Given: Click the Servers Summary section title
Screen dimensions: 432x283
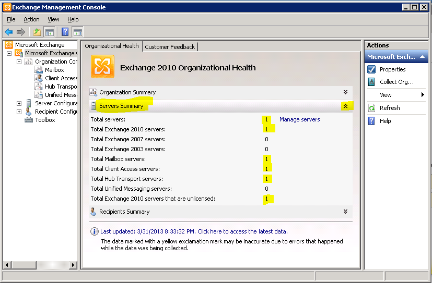Looking at the screenshot, I should coord(121,106).
